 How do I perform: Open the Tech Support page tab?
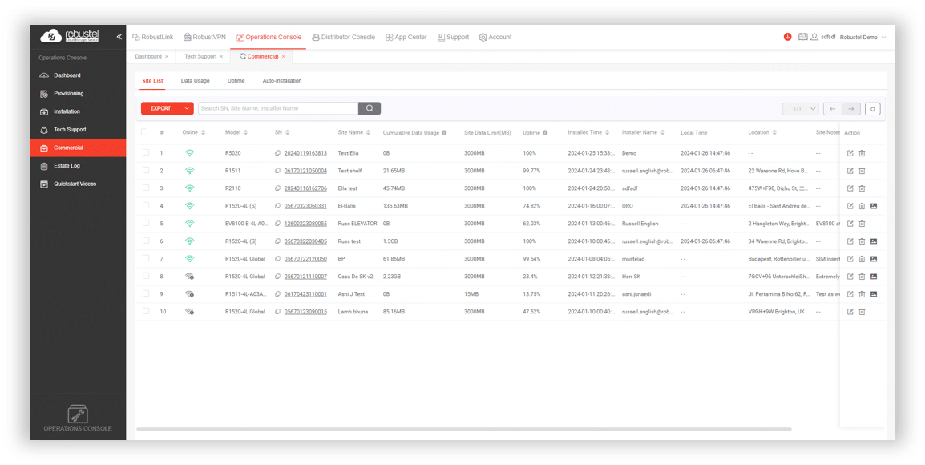coord(200,57)
